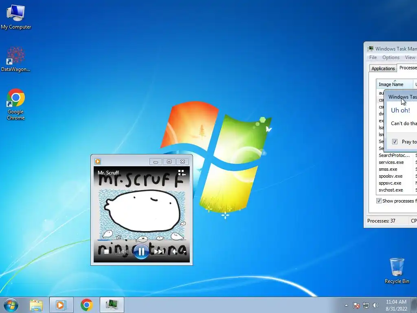The height and width of the screenshot is (313, 417).
Task: Go back to the previous track
Action: point(123,251)
